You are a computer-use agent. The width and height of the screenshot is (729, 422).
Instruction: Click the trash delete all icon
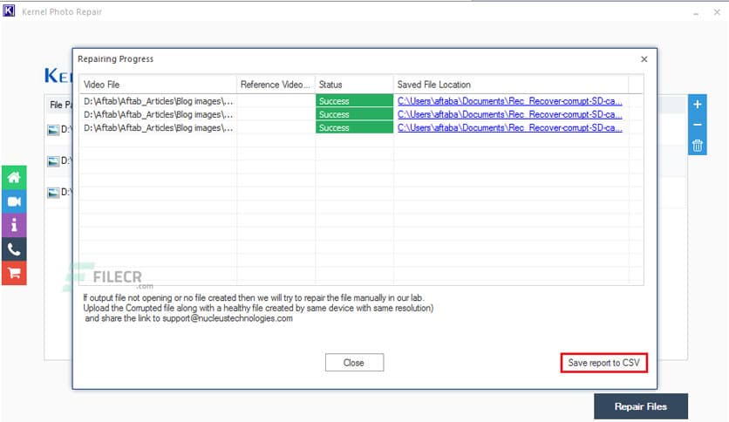697,146
